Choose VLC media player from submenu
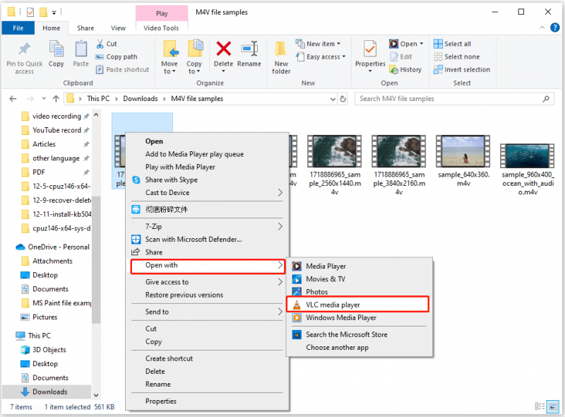Image resolution: width=565 pixels, height=417 pixels. (x=358, y=305)
